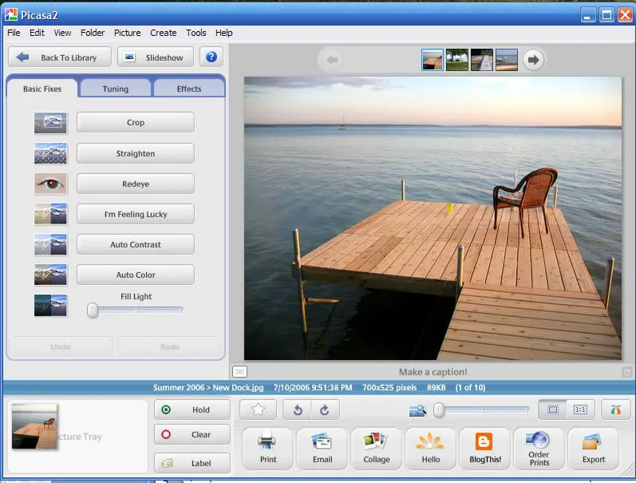
Task: Go to next picture arrow
Action: [x=533, y=60]
